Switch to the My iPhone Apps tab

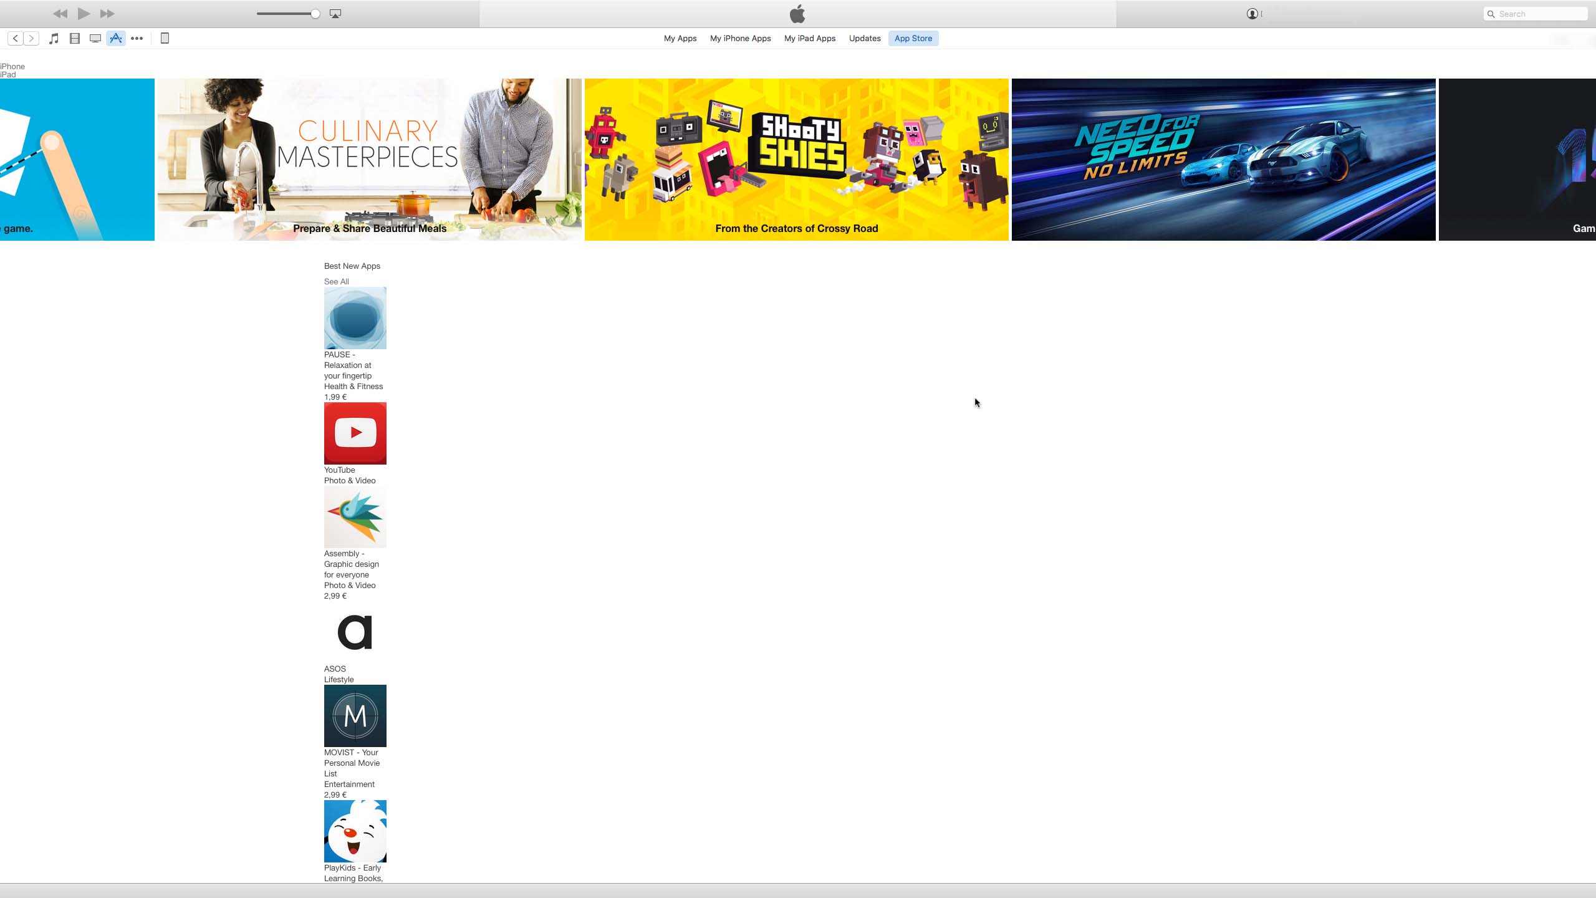click(x=740, y=39)
